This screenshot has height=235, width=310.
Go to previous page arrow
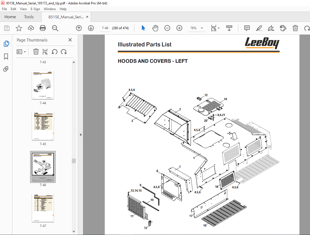click(79, 28)
